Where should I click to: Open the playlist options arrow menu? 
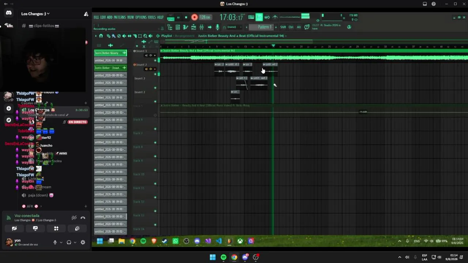pos(96,36)
